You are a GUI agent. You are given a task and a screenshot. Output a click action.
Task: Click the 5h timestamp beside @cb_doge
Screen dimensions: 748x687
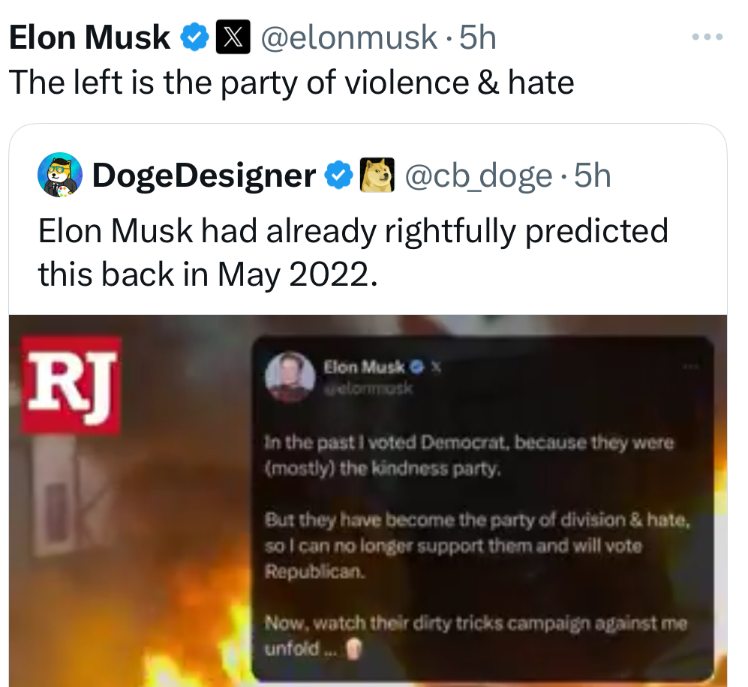pos(592,175)
